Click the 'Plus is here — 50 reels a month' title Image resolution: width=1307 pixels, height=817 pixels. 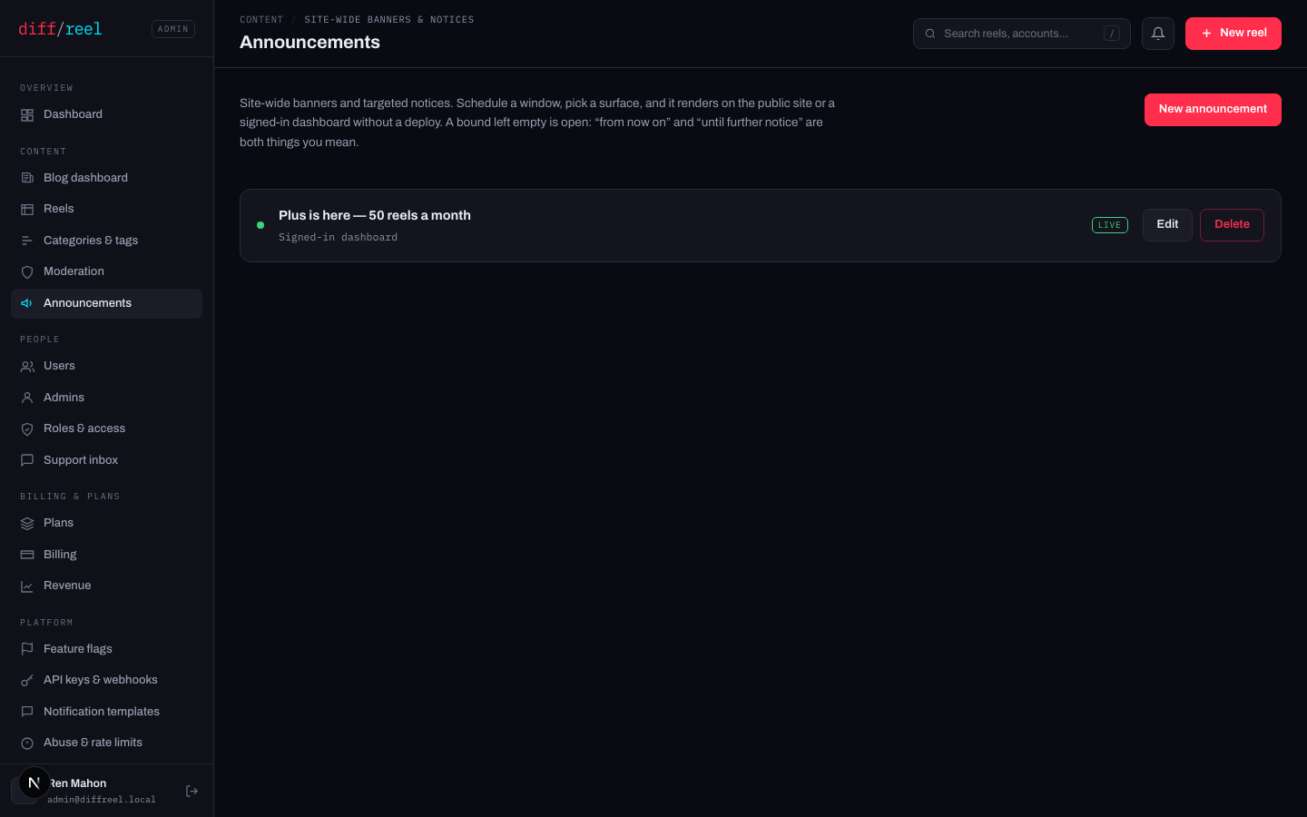[x=375, y=216]
